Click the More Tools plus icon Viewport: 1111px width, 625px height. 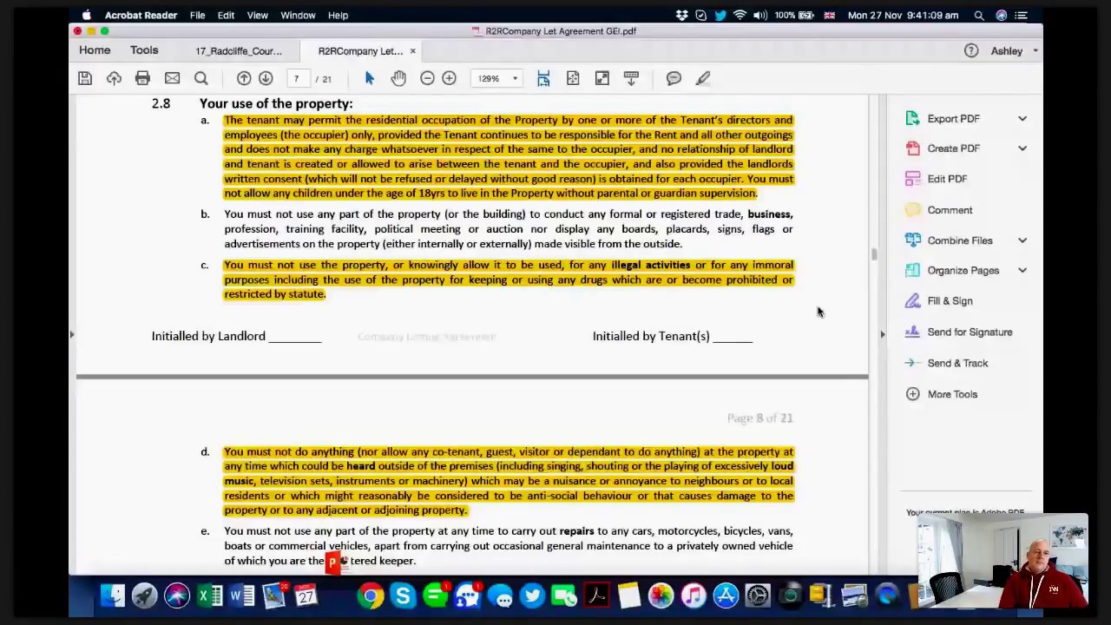tap(912, 394)
